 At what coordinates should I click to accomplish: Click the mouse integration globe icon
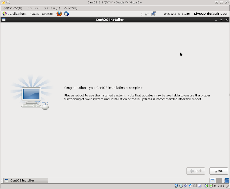[x=206, y=186]
